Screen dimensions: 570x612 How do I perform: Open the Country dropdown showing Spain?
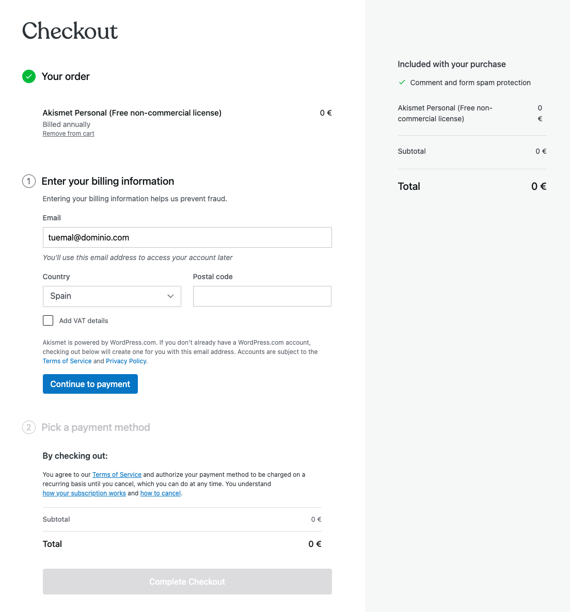click(x=112, y=296)
